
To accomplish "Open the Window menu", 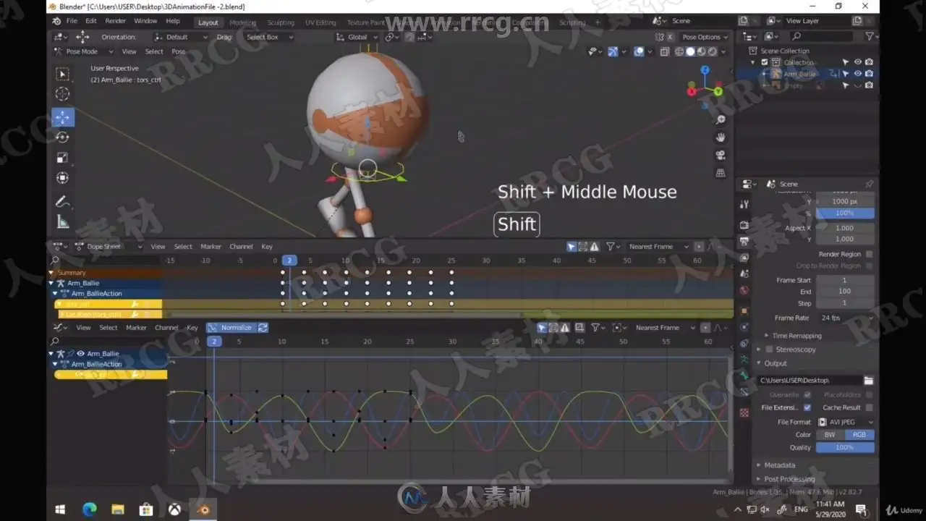I will (x=145, y=21).
